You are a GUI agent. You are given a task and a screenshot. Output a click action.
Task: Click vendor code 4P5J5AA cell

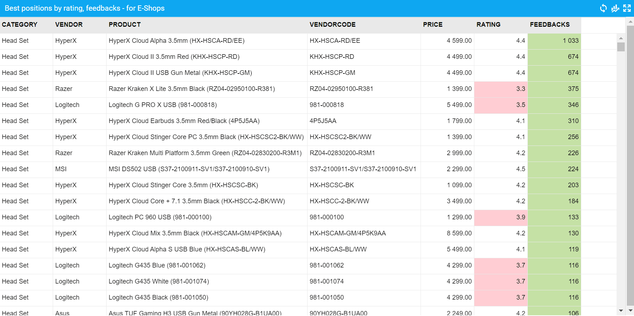click(x=323, y=121)
